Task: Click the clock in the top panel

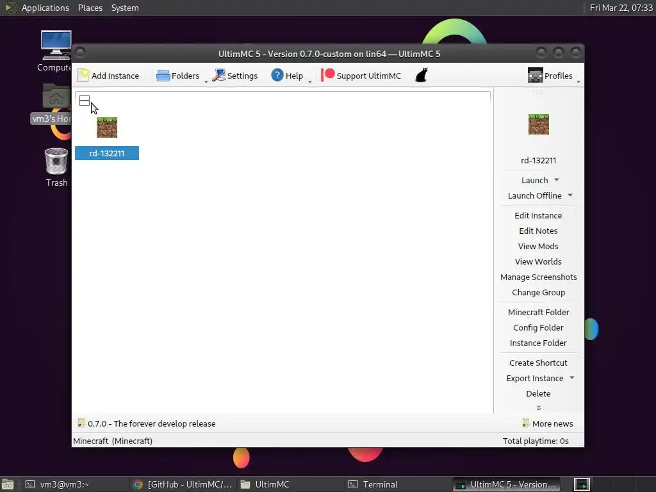Action: 621,8
